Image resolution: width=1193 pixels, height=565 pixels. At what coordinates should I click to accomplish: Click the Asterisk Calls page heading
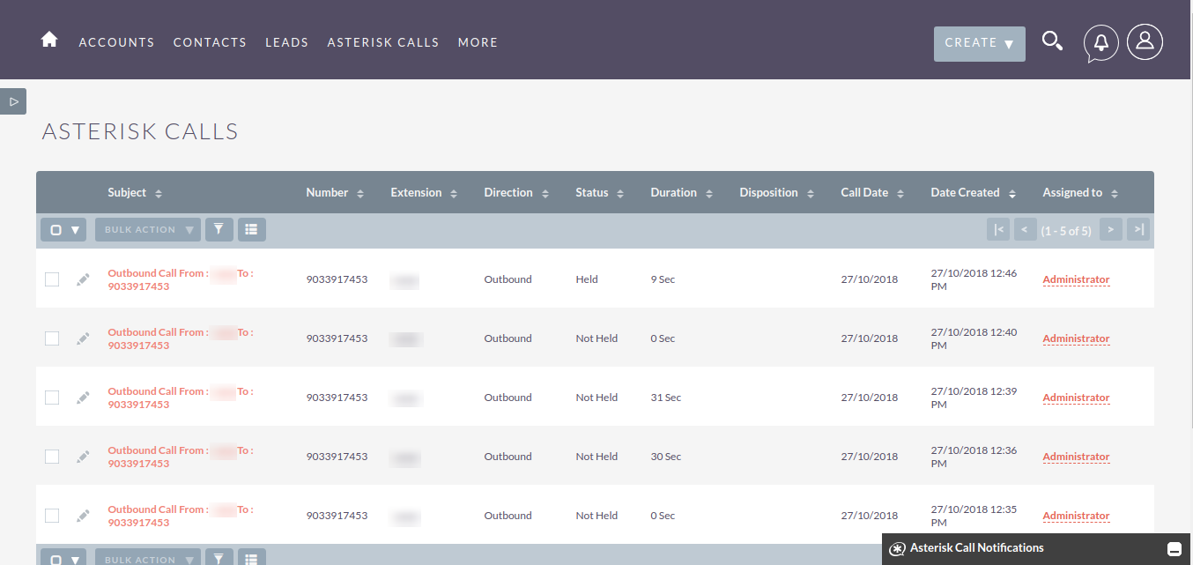point(140,132)
